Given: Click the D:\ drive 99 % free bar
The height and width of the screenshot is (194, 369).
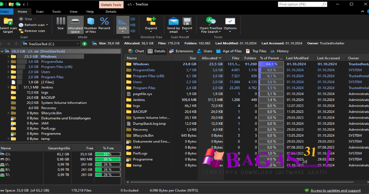Looking at the screenshot, I should 108,159.
